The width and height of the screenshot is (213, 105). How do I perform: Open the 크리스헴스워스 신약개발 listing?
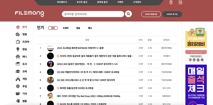pos(86,80)
